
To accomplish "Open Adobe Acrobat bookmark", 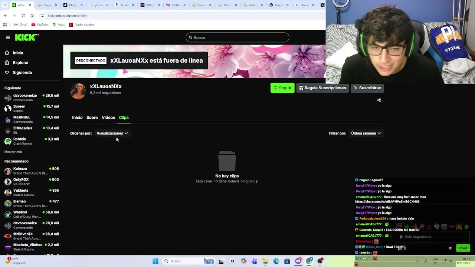I will click(x=82, y=24).
